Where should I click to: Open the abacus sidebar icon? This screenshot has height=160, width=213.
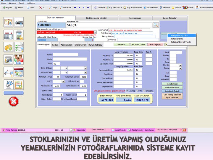click(19, 84)
